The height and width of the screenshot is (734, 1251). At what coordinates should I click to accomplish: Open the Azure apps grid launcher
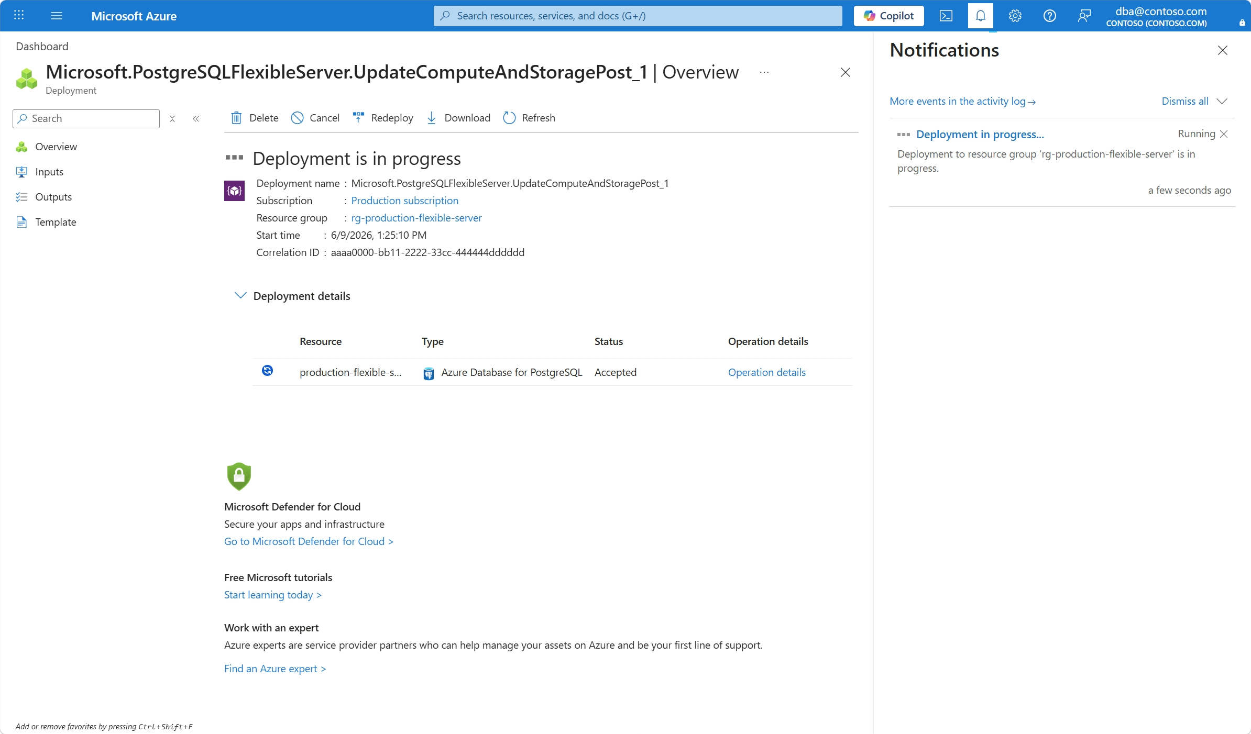point(19,15)
